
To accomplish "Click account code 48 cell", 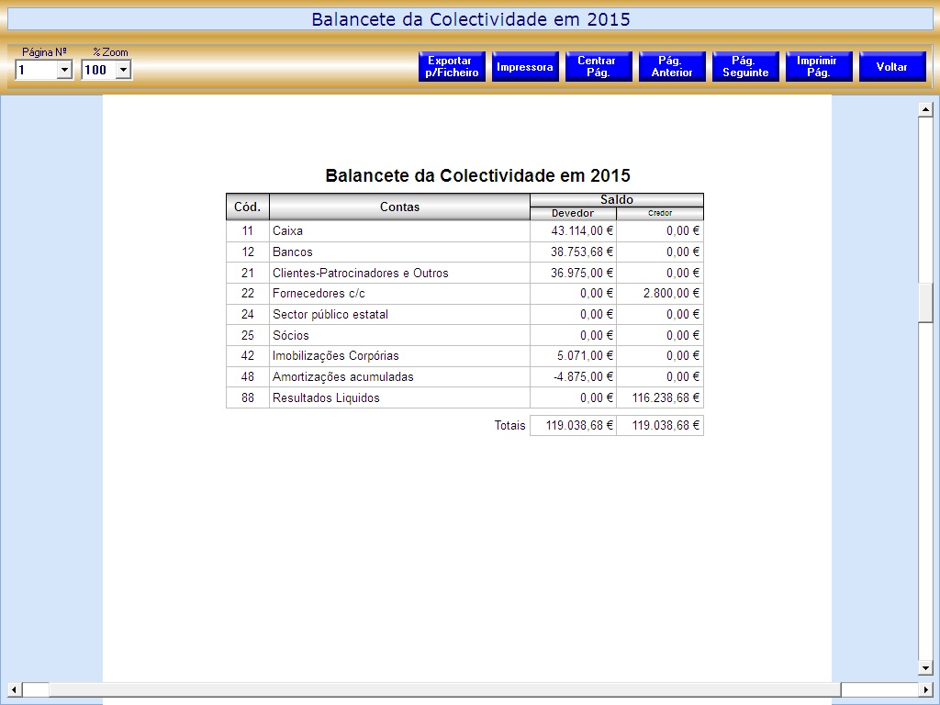I will 248,376.
